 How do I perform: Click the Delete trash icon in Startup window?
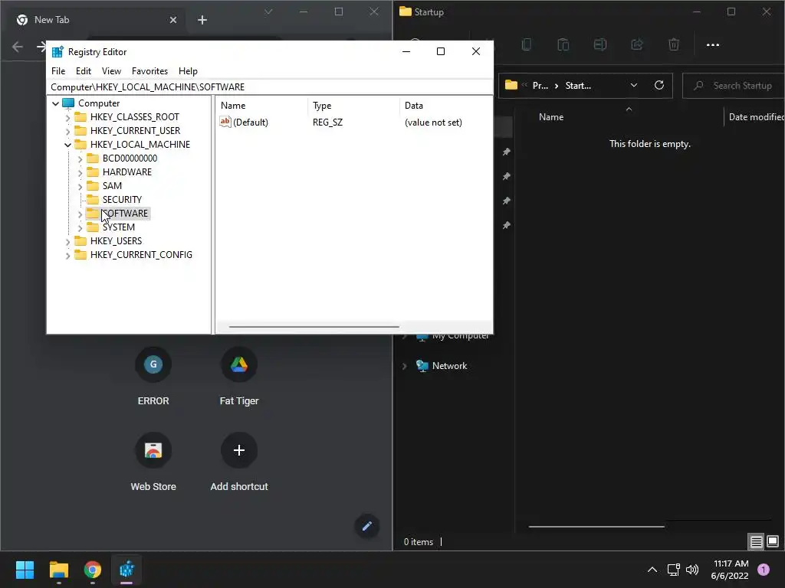pos(674,44)
